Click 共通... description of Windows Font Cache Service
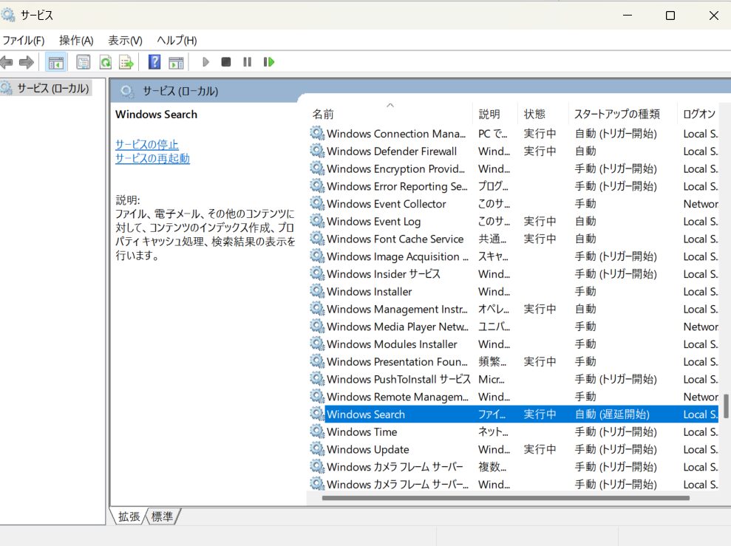Viewport: 731px width, 546px height. coord(492,239)
